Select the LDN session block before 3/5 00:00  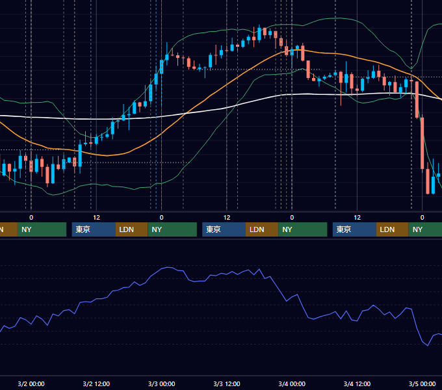coord(393,229)
